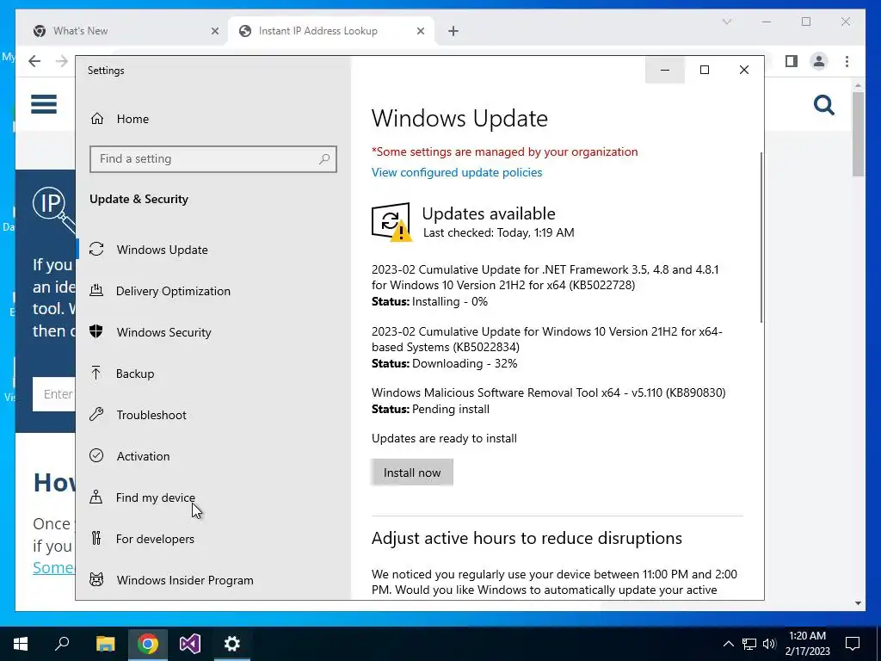This screenshot has height=661, width=881.
Task: Open notification center icon
Action: (853, 644)
